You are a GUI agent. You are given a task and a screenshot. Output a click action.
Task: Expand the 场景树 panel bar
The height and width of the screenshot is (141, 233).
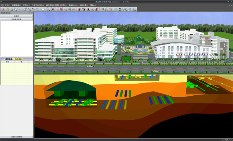16,16
